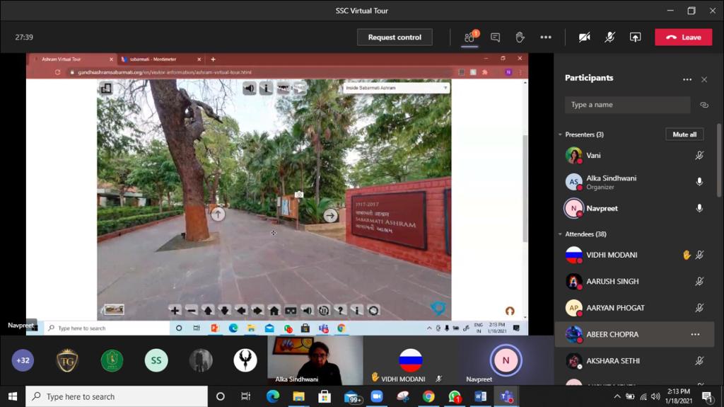Click the +32 more participants bubble

[x=23, y=360]
